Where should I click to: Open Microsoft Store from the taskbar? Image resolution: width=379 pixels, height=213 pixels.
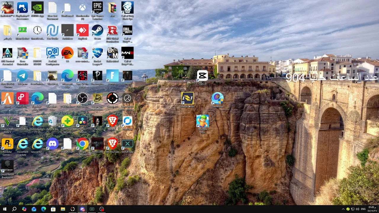53,209
